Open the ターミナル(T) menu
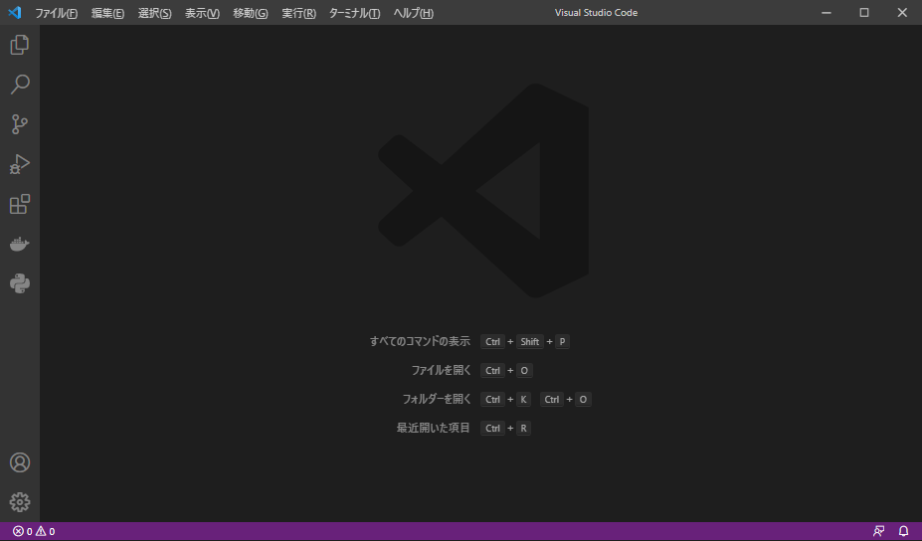This screenshot has width=922, height=541. (x=354, y=13)
